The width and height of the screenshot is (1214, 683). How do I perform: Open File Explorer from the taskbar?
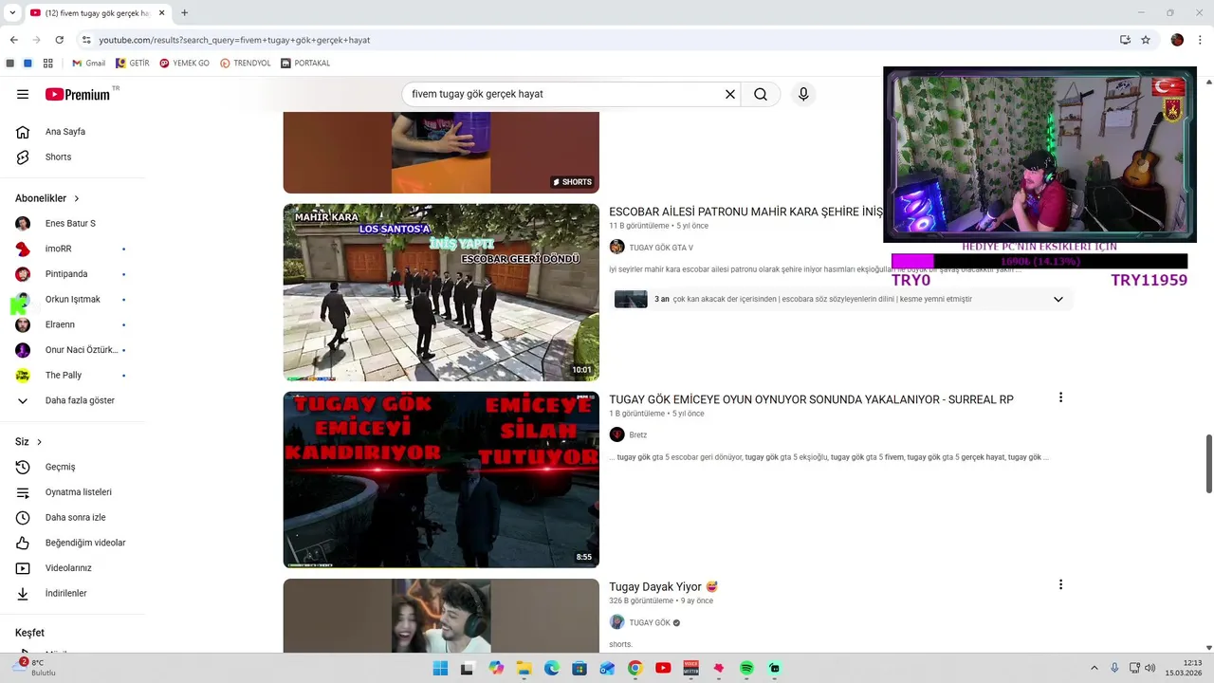point(524,669)
